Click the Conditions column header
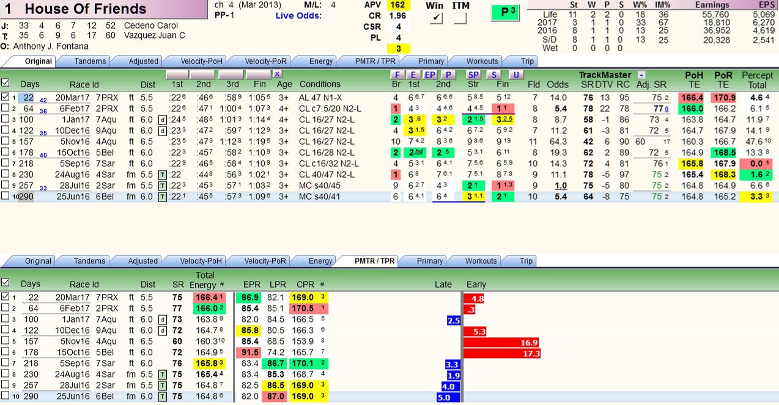 click(x=320, y=84)
